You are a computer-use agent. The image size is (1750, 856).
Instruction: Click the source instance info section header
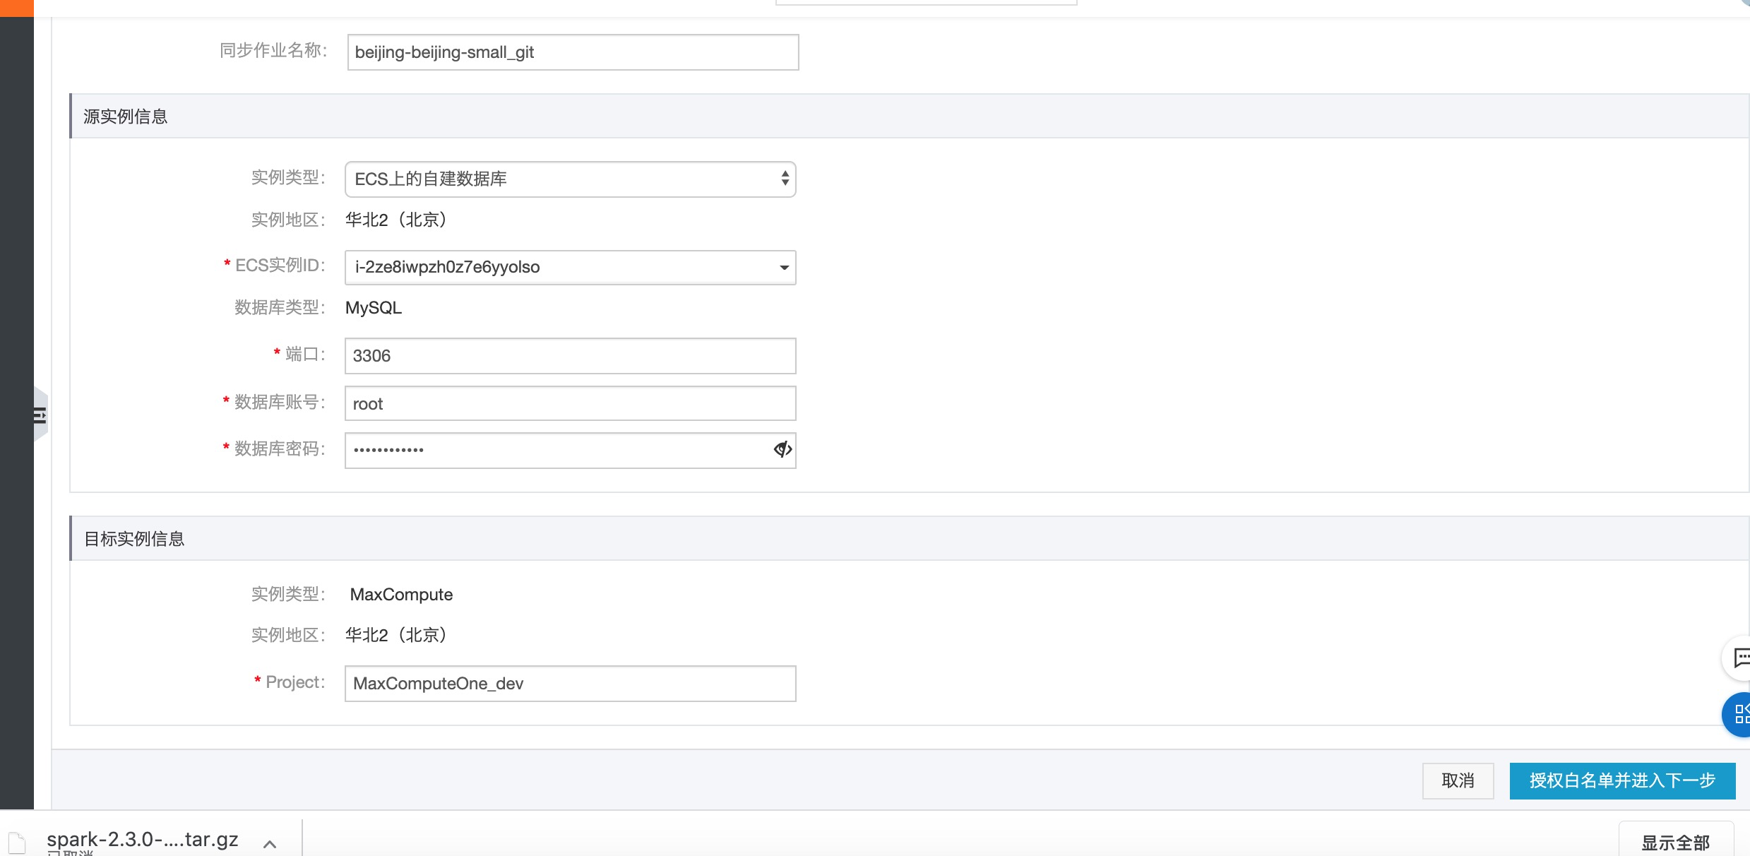(x=126, y=117)
